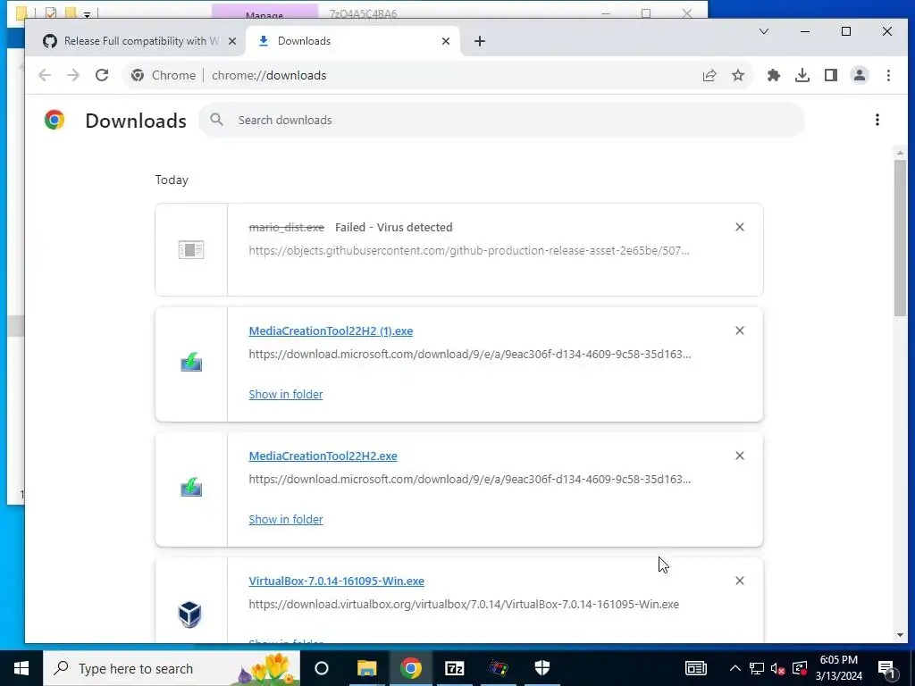
Task: Open Windows Security shield on taskbar
Action: (x=542, y=668)
